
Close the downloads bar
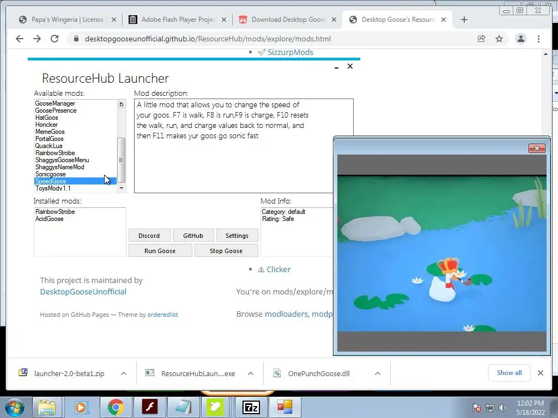point(540,373)
